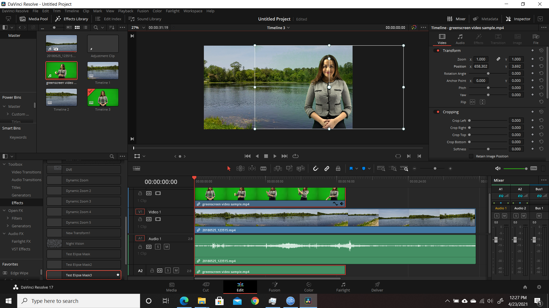Collapse the Audio FX tree
The height and width of the screenshot is (308, 549).
tap(4, 234)
